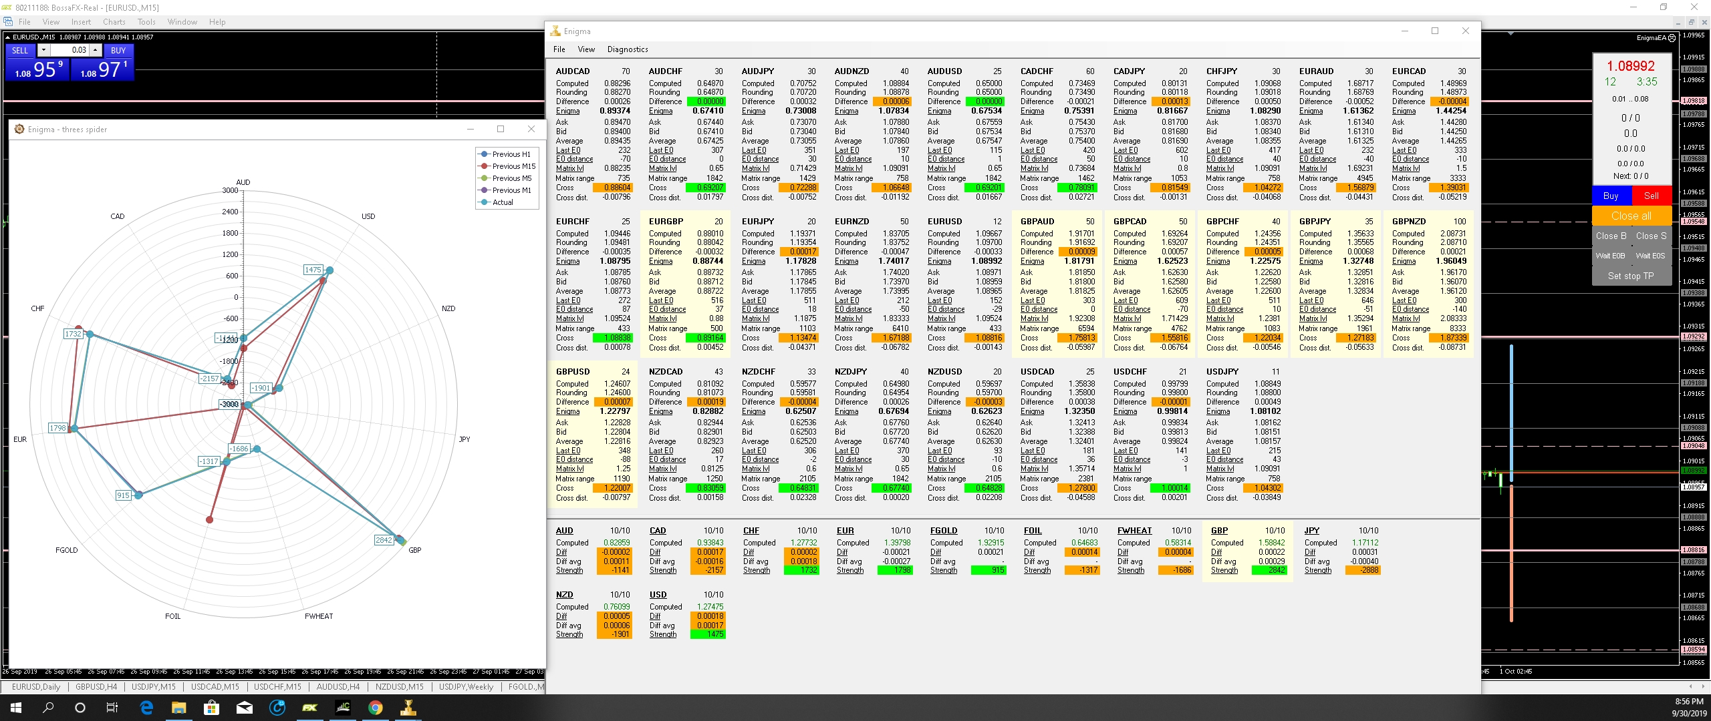Switch to GBPUSD,H4 chart tab
The image size is (1711, 721).
96,686
